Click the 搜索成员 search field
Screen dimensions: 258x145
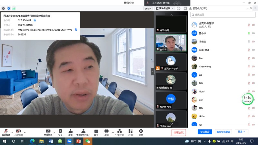(x=223, y=15)
